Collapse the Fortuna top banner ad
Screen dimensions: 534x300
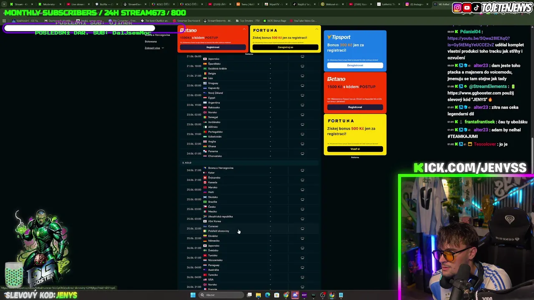point(317,29)
